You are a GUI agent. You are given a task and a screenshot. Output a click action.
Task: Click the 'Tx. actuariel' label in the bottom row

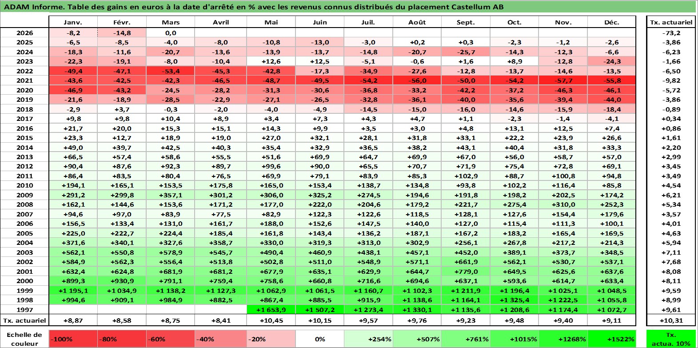point(24,320)
